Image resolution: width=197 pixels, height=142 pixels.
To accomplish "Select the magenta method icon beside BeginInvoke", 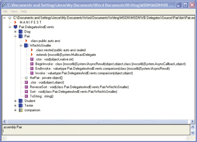I will click(32, 64).
